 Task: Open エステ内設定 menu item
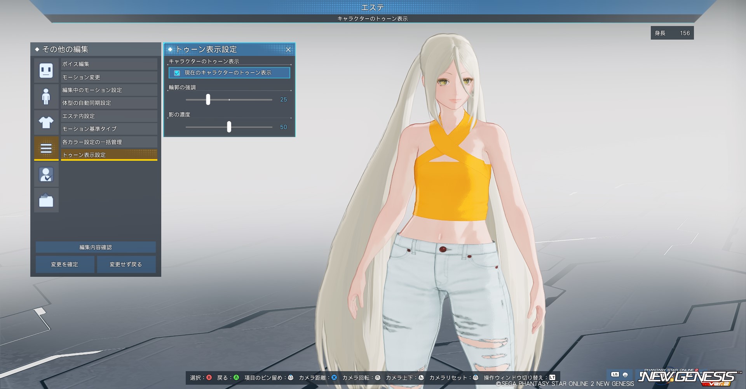[109, 116]
